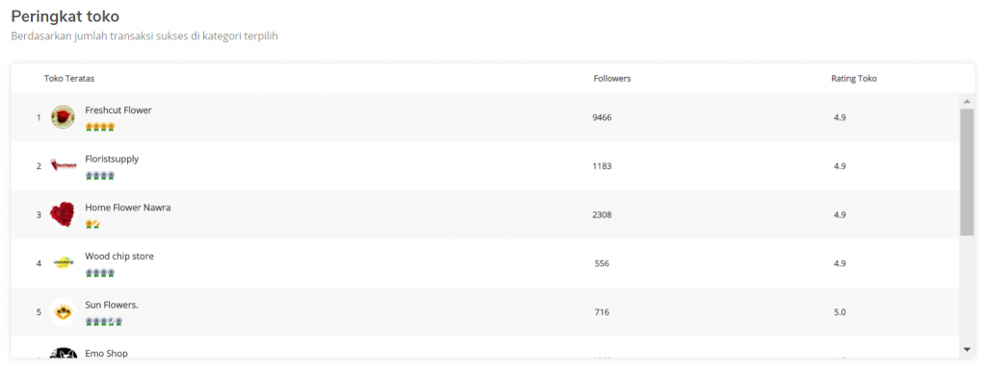The height and width of the screenshot is (372, 986).
Task: Visit the Home Flower Nawra shop
Action: point(128,208)
